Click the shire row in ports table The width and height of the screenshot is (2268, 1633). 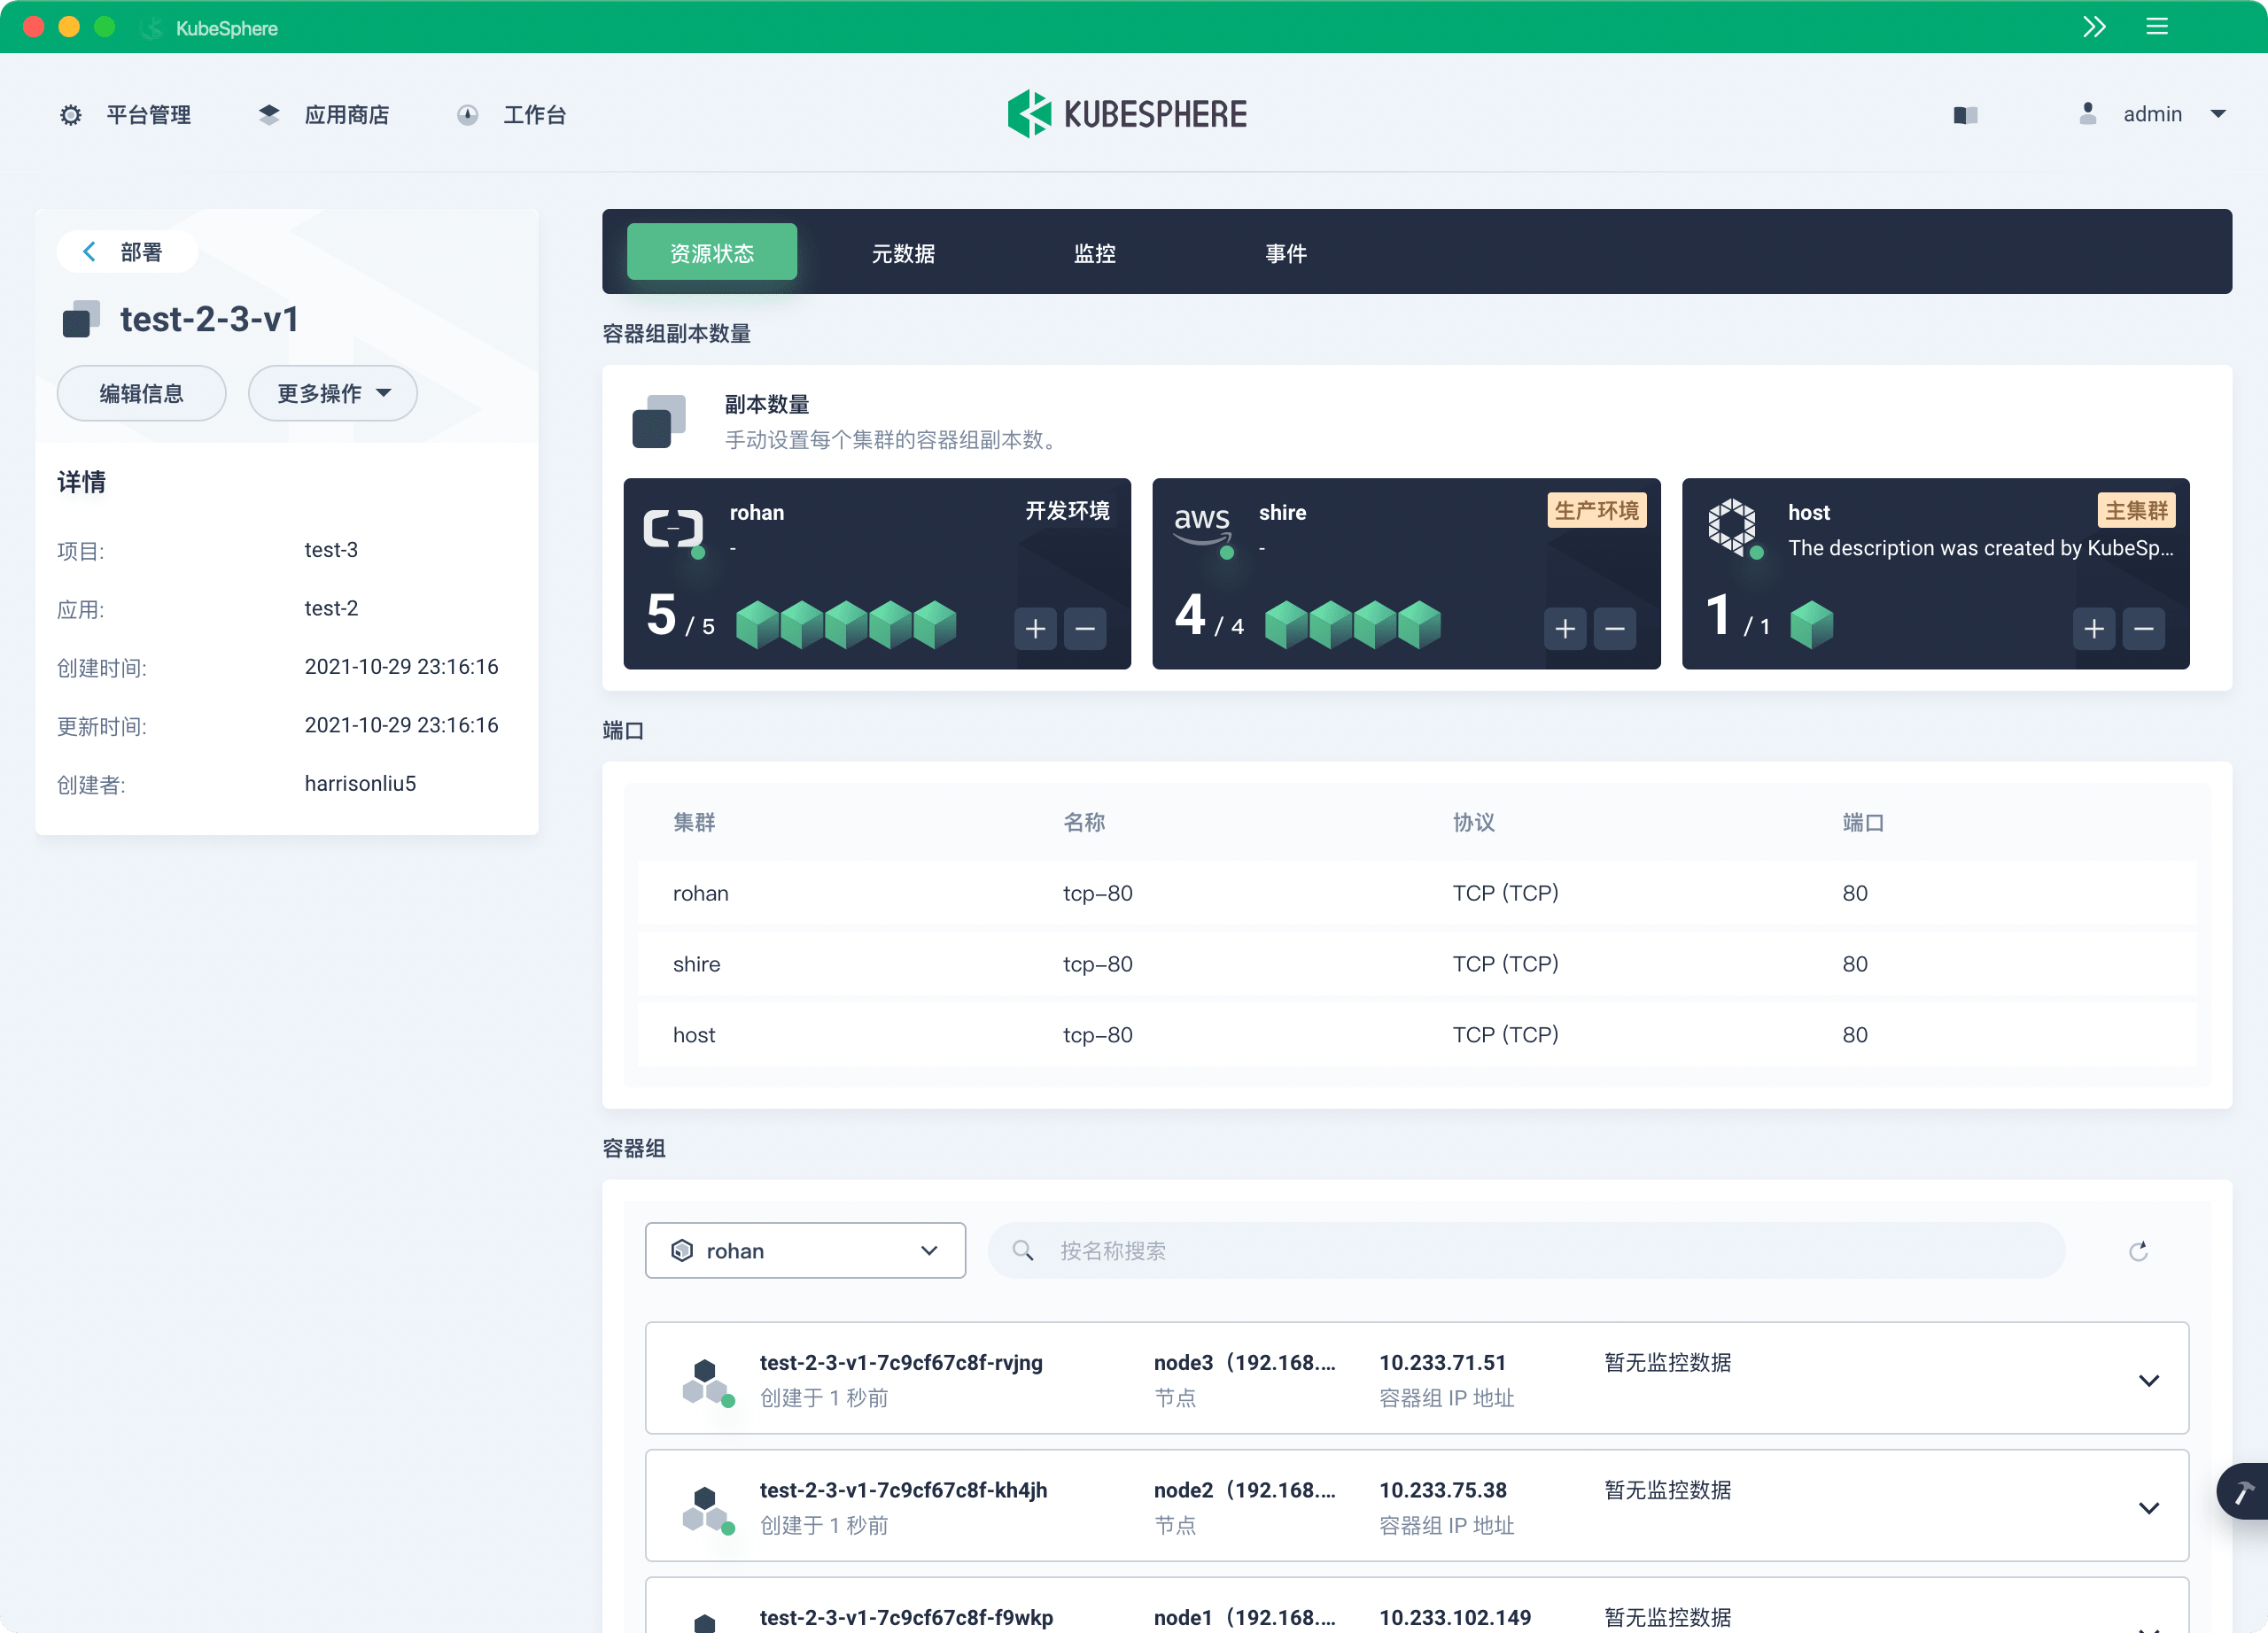[x=1417, y=964]
